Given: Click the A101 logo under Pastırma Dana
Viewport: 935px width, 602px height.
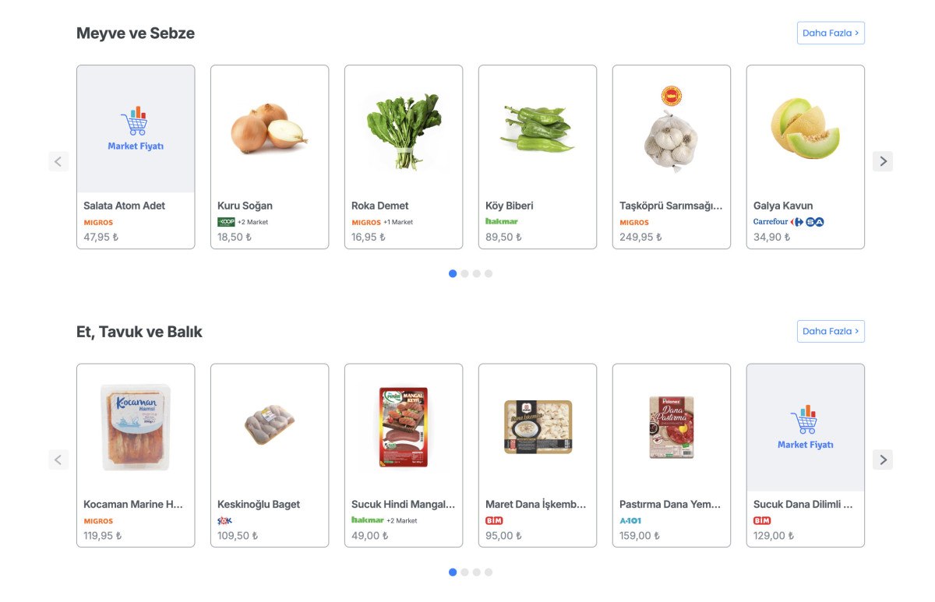Looking at the screenshot, I should coord(630,520).
